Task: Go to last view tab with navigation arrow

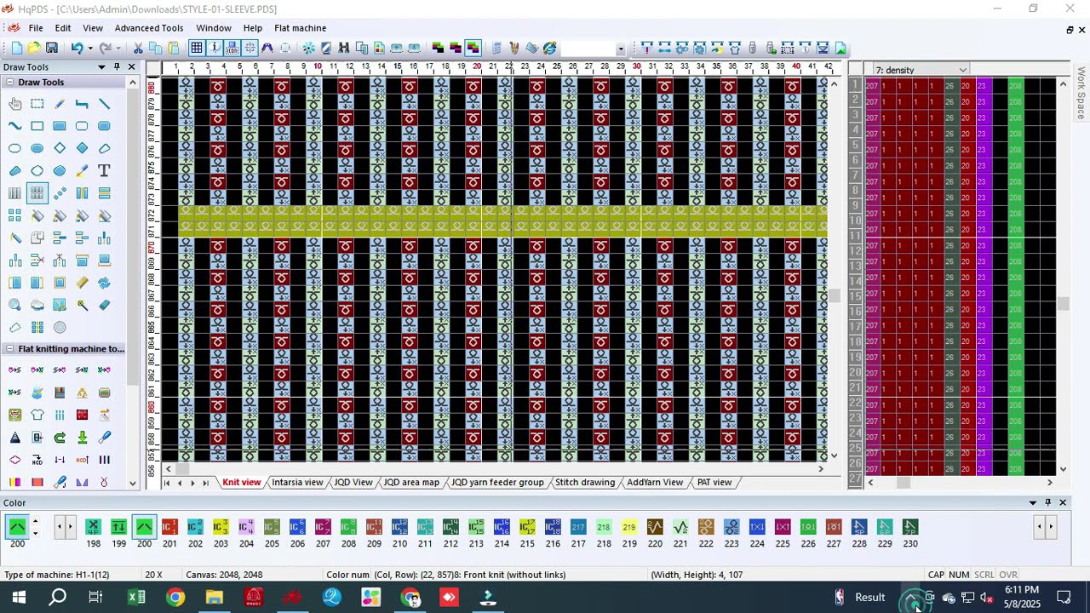Action: coord(205,483)
